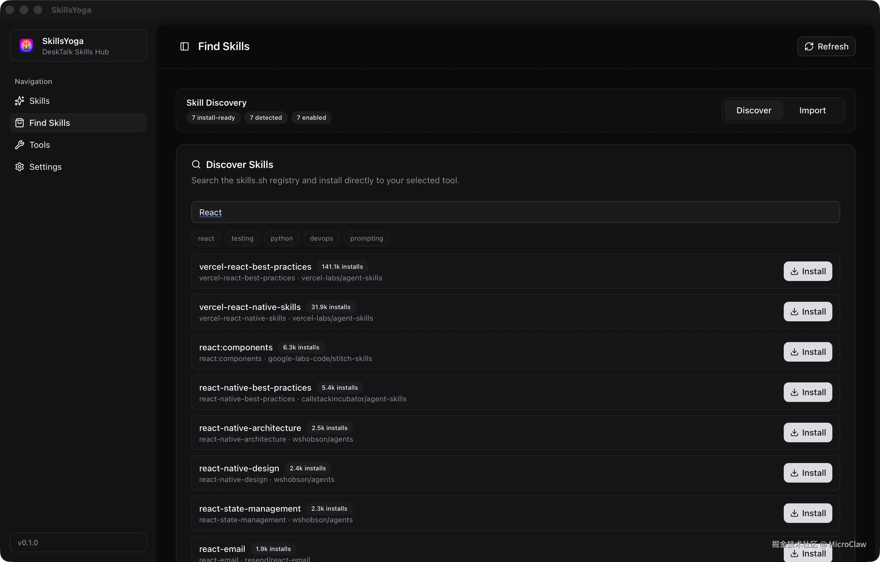Click the Refresh circular arrows icon

click(809, 47)
